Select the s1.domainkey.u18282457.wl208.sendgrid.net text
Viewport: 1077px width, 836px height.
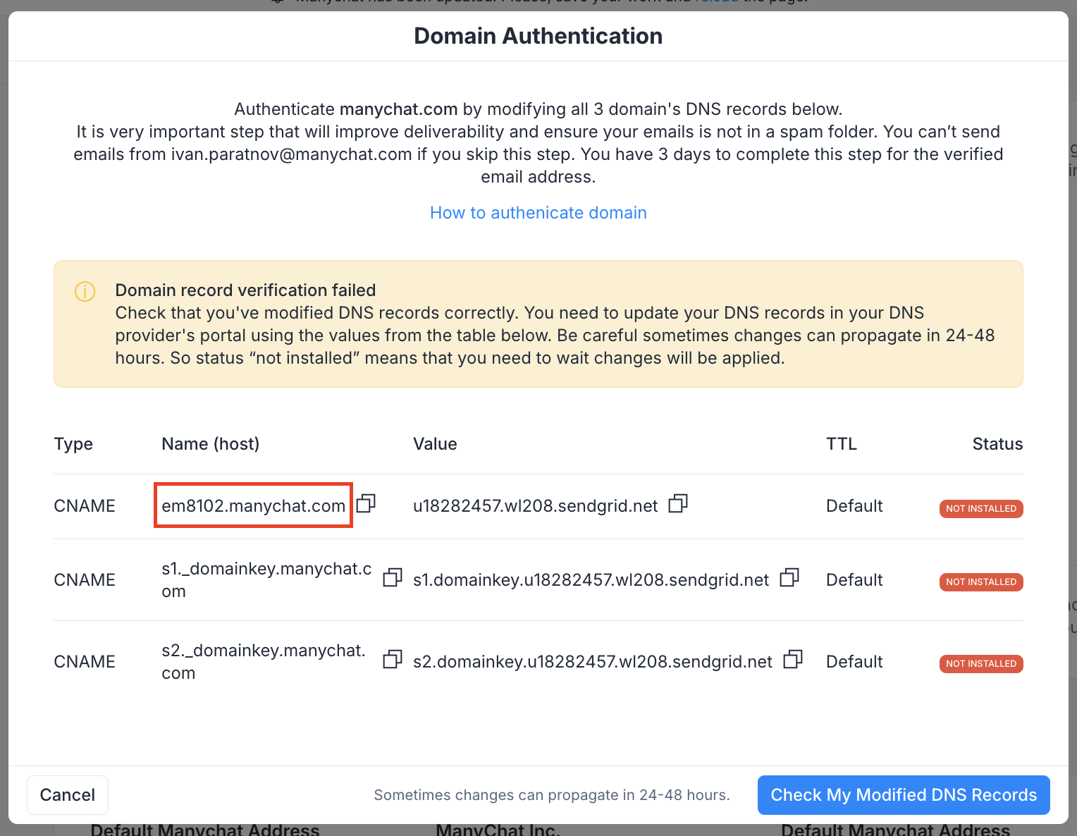(591, 580)
